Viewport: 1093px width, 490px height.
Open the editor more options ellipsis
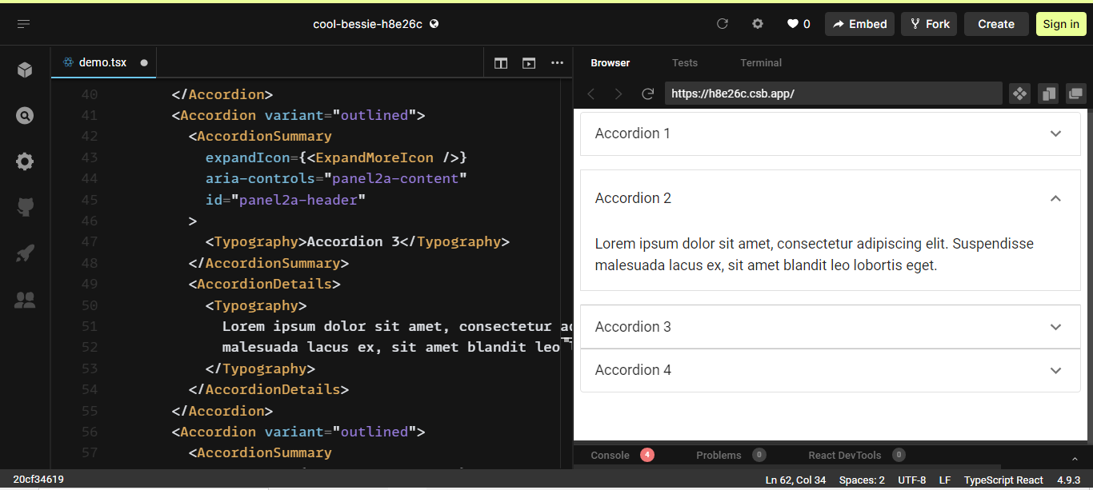pyautogui.click(x=557, y=63)
